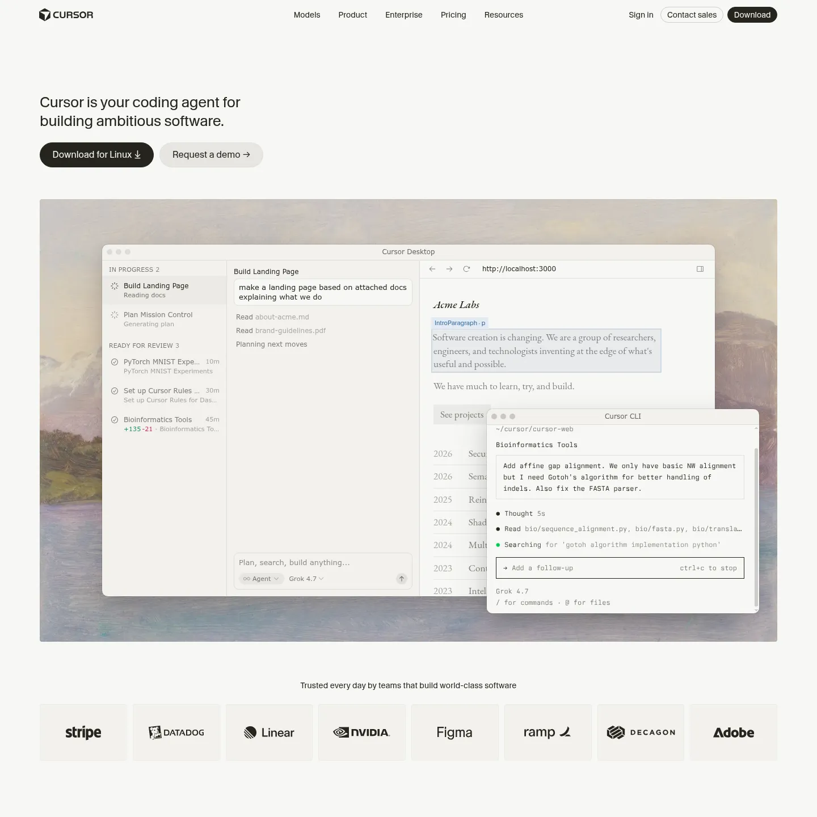Screen dimensions: 817x817
Task: Focus the 'Plan, search, build anything' input
Action: point(323,563)
